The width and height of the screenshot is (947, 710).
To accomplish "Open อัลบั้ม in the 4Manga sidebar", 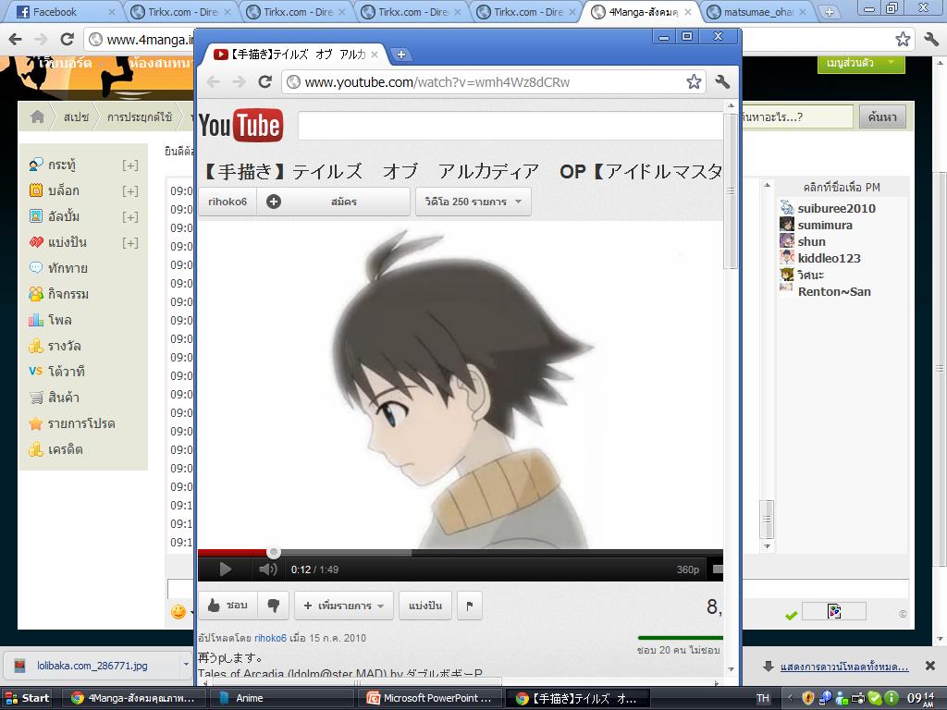I will pyautogui.click(x=64, y=216).
